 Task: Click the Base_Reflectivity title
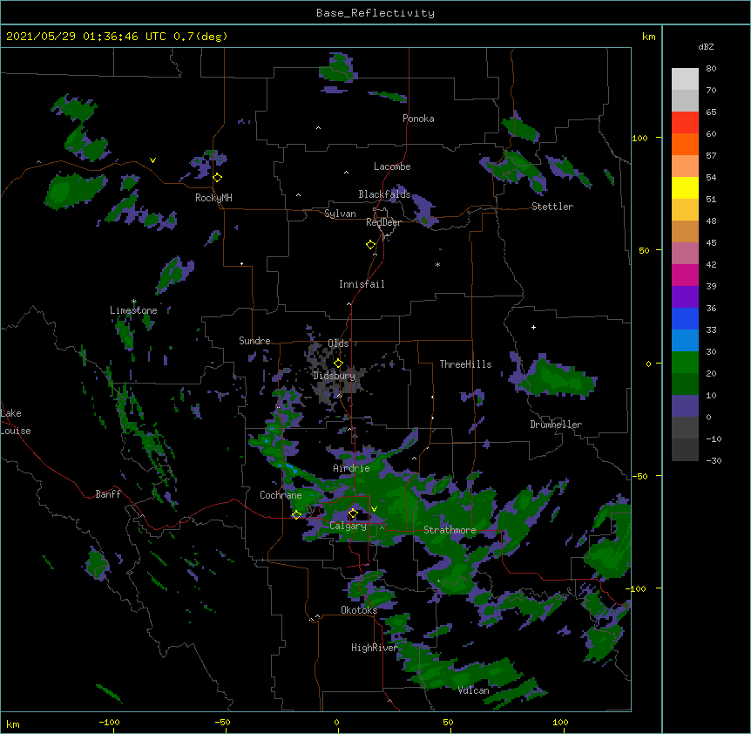[x=375, y=13]
